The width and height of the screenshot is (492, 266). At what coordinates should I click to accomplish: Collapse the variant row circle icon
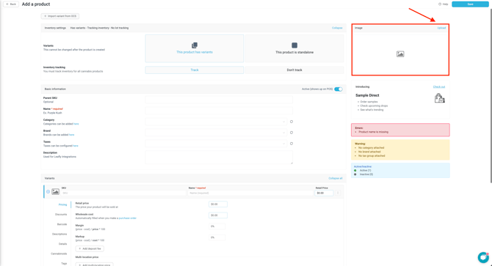point(48,191)
